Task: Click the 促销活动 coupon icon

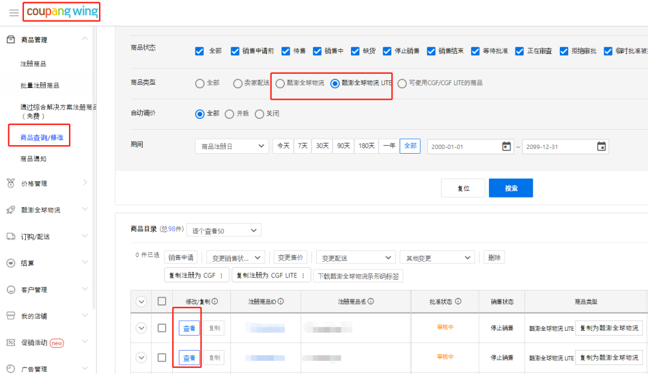Action: 11,343
